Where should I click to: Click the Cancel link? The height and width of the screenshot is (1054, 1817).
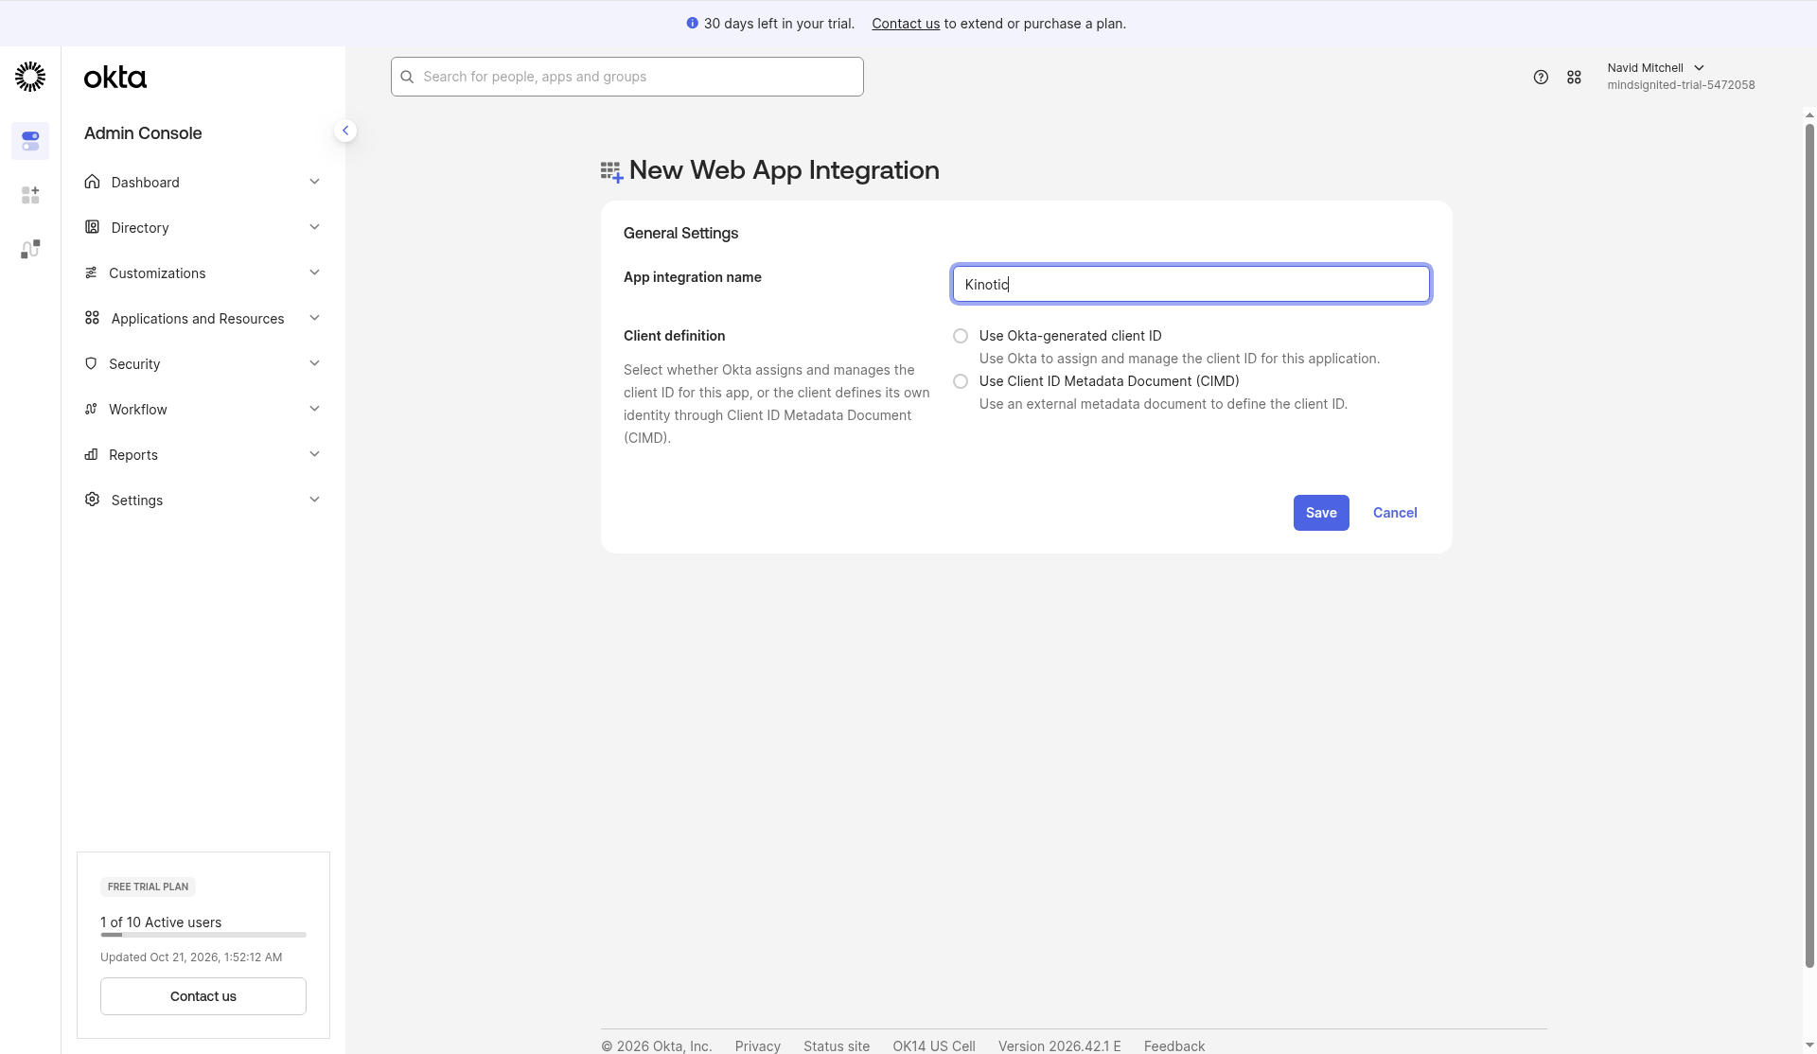[1395, 513]
